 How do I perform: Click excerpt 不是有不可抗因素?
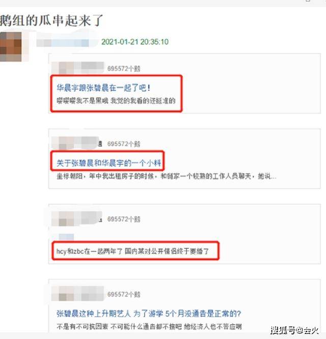82,326
